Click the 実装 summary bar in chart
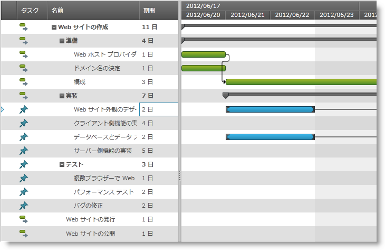 click(300, 94)
